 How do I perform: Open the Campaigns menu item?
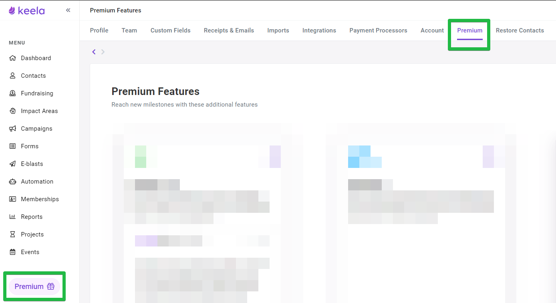(36, 129)
